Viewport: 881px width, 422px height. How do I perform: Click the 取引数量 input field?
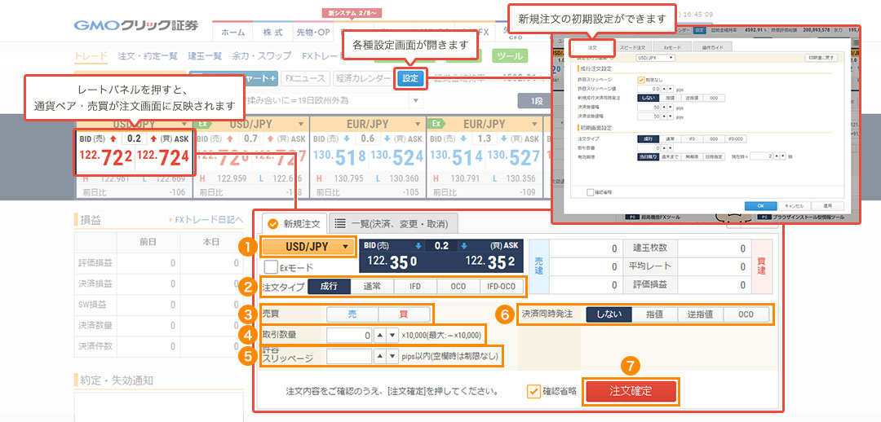pyautogui.click(x=349, y=335)
